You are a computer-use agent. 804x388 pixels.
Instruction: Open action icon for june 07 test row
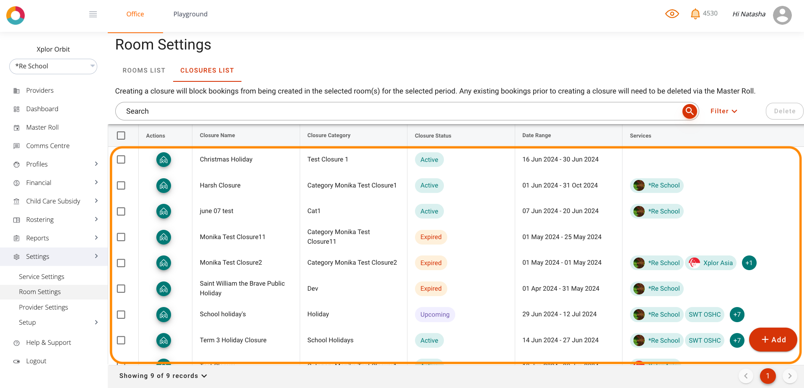163,211
